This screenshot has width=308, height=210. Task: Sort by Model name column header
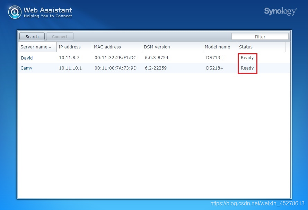pyautogui.click(x=220, y=47)
